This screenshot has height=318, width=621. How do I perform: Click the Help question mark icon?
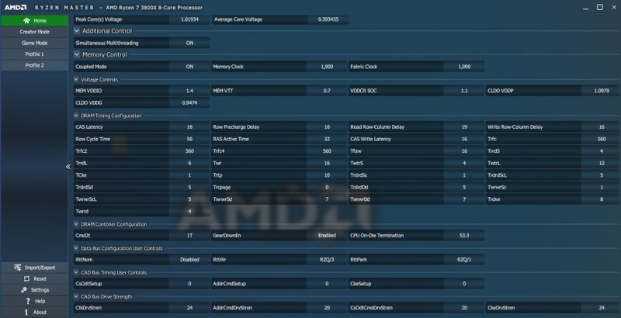[28, 301]
